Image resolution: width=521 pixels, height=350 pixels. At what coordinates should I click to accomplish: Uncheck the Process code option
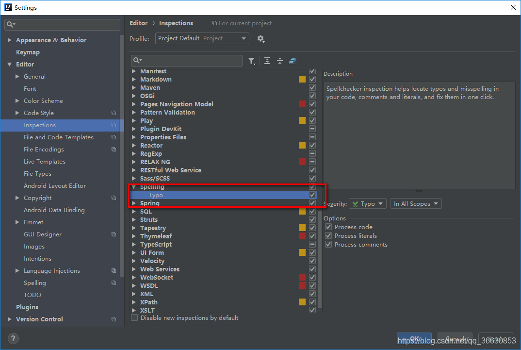pyautogui.click(x=328, y=227)
